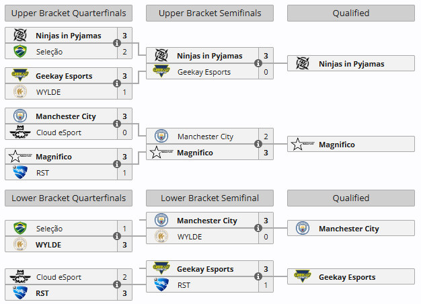Open Geekay Esports in the Qualified column
This screenshot has height=304, width=421.
351,277
